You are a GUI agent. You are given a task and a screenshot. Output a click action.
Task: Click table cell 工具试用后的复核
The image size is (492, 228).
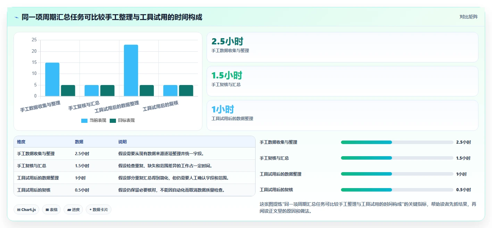(x=34, y=190)
